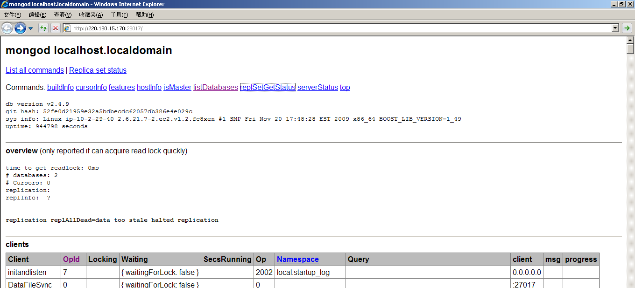The height and width of the screenshot is (288, 635).
Task: Click the 'db version v2.4.9' line
Action: click(x=37, y=104)
